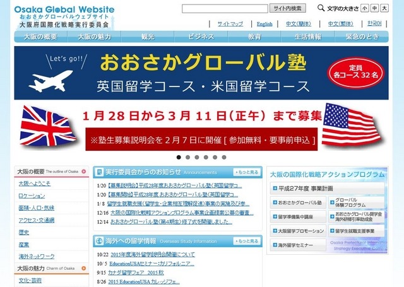Open 文化・芸術 sidebar link
This screenshot has width=404, height=287.
[30, 280]
